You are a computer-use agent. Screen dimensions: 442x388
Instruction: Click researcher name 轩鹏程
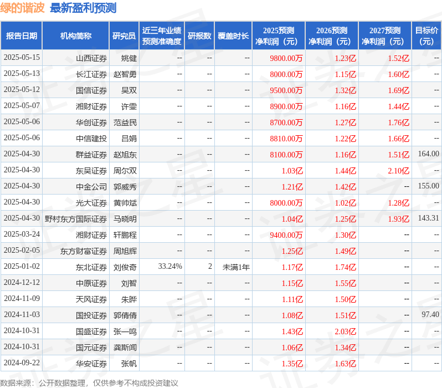point(125,236)
